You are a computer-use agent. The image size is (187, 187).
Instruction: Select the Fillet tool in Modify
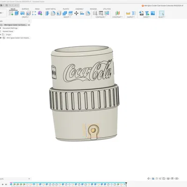pos(53,13)
